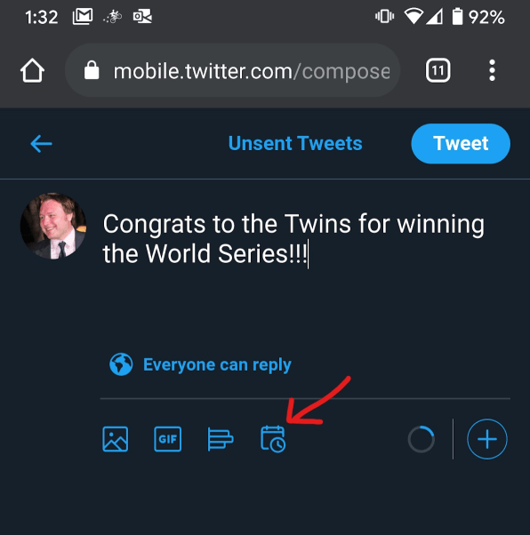This screenshot has height=535, width=530.
Task: Click the Tweet button
Action: [x=461, y=144]
